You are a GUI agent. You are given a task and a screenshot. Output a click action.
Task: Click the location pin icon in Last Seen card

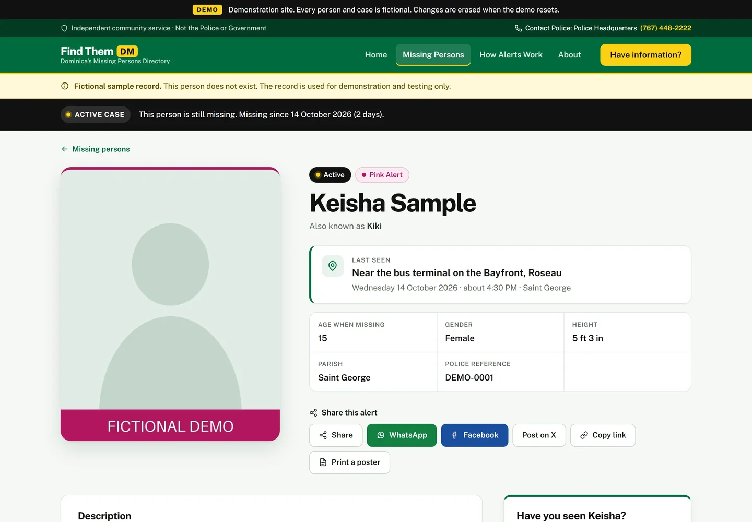click(x=333, y=266)
